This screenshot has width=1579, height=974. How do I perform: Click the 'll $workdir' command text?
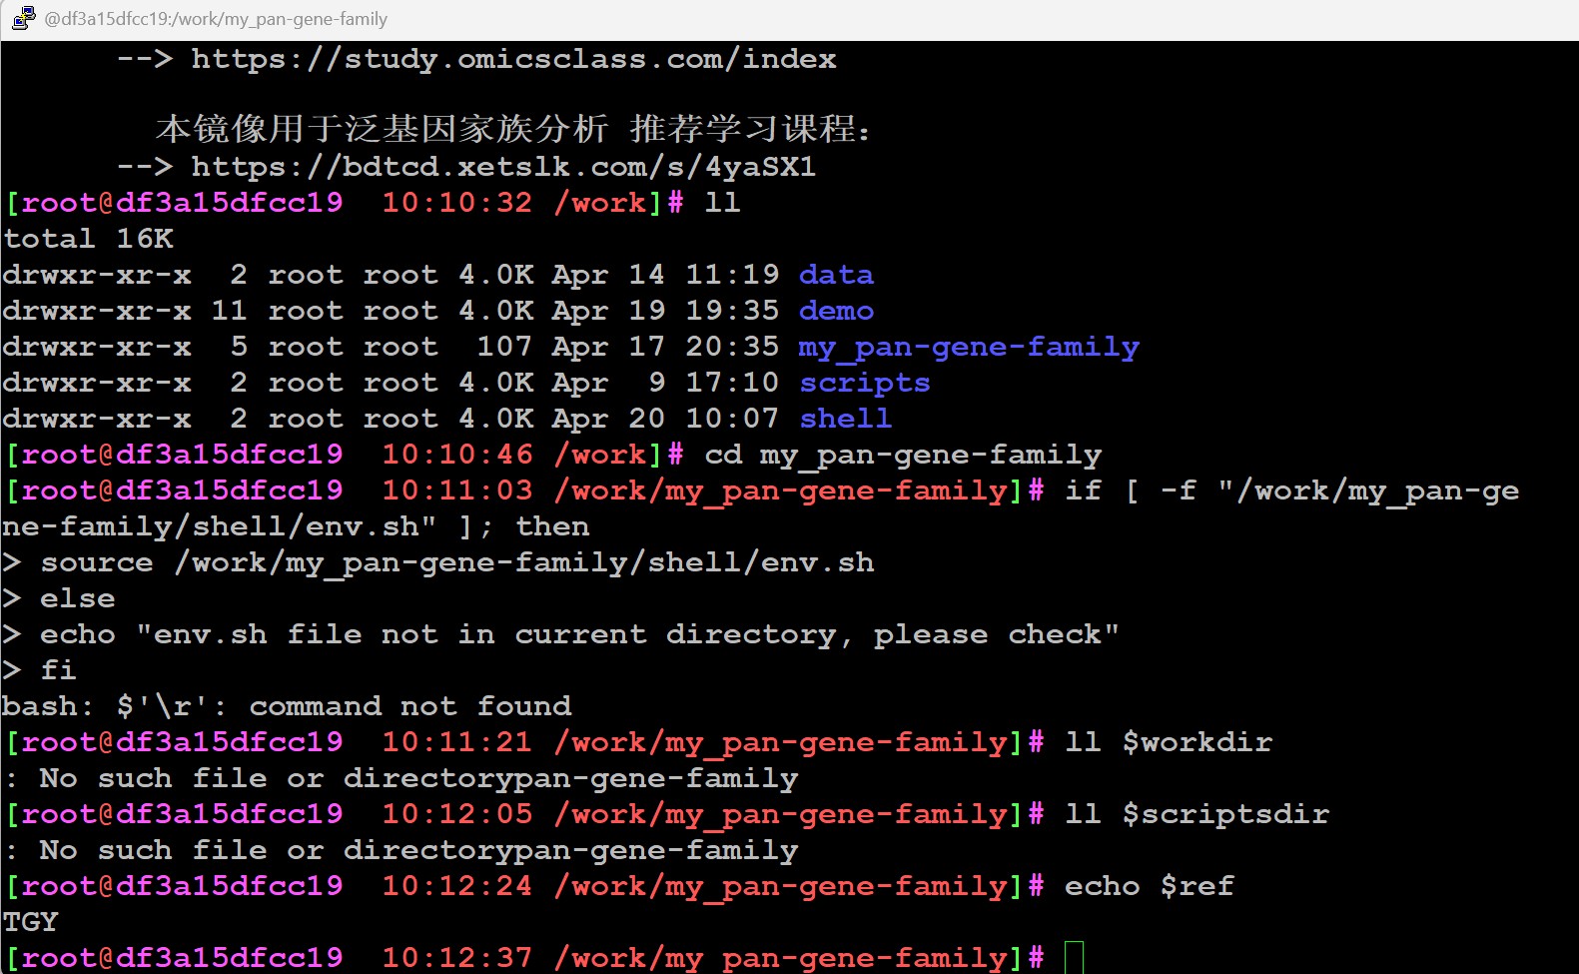coord(1168,742)
